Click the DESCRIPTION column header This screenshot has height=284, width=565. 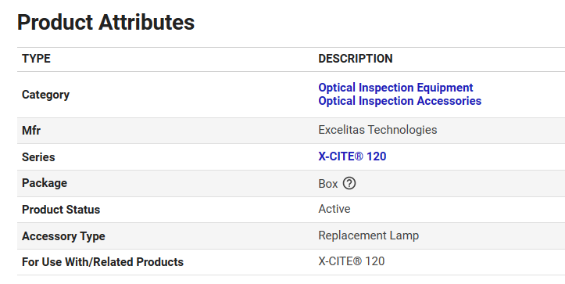click(x=356, y=59)
